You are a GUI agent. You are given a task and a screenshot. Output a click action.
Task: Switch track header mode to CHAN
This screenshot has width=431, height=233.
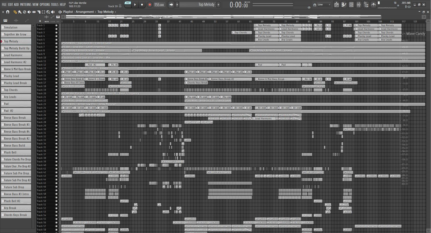click(x=53, y=22)
